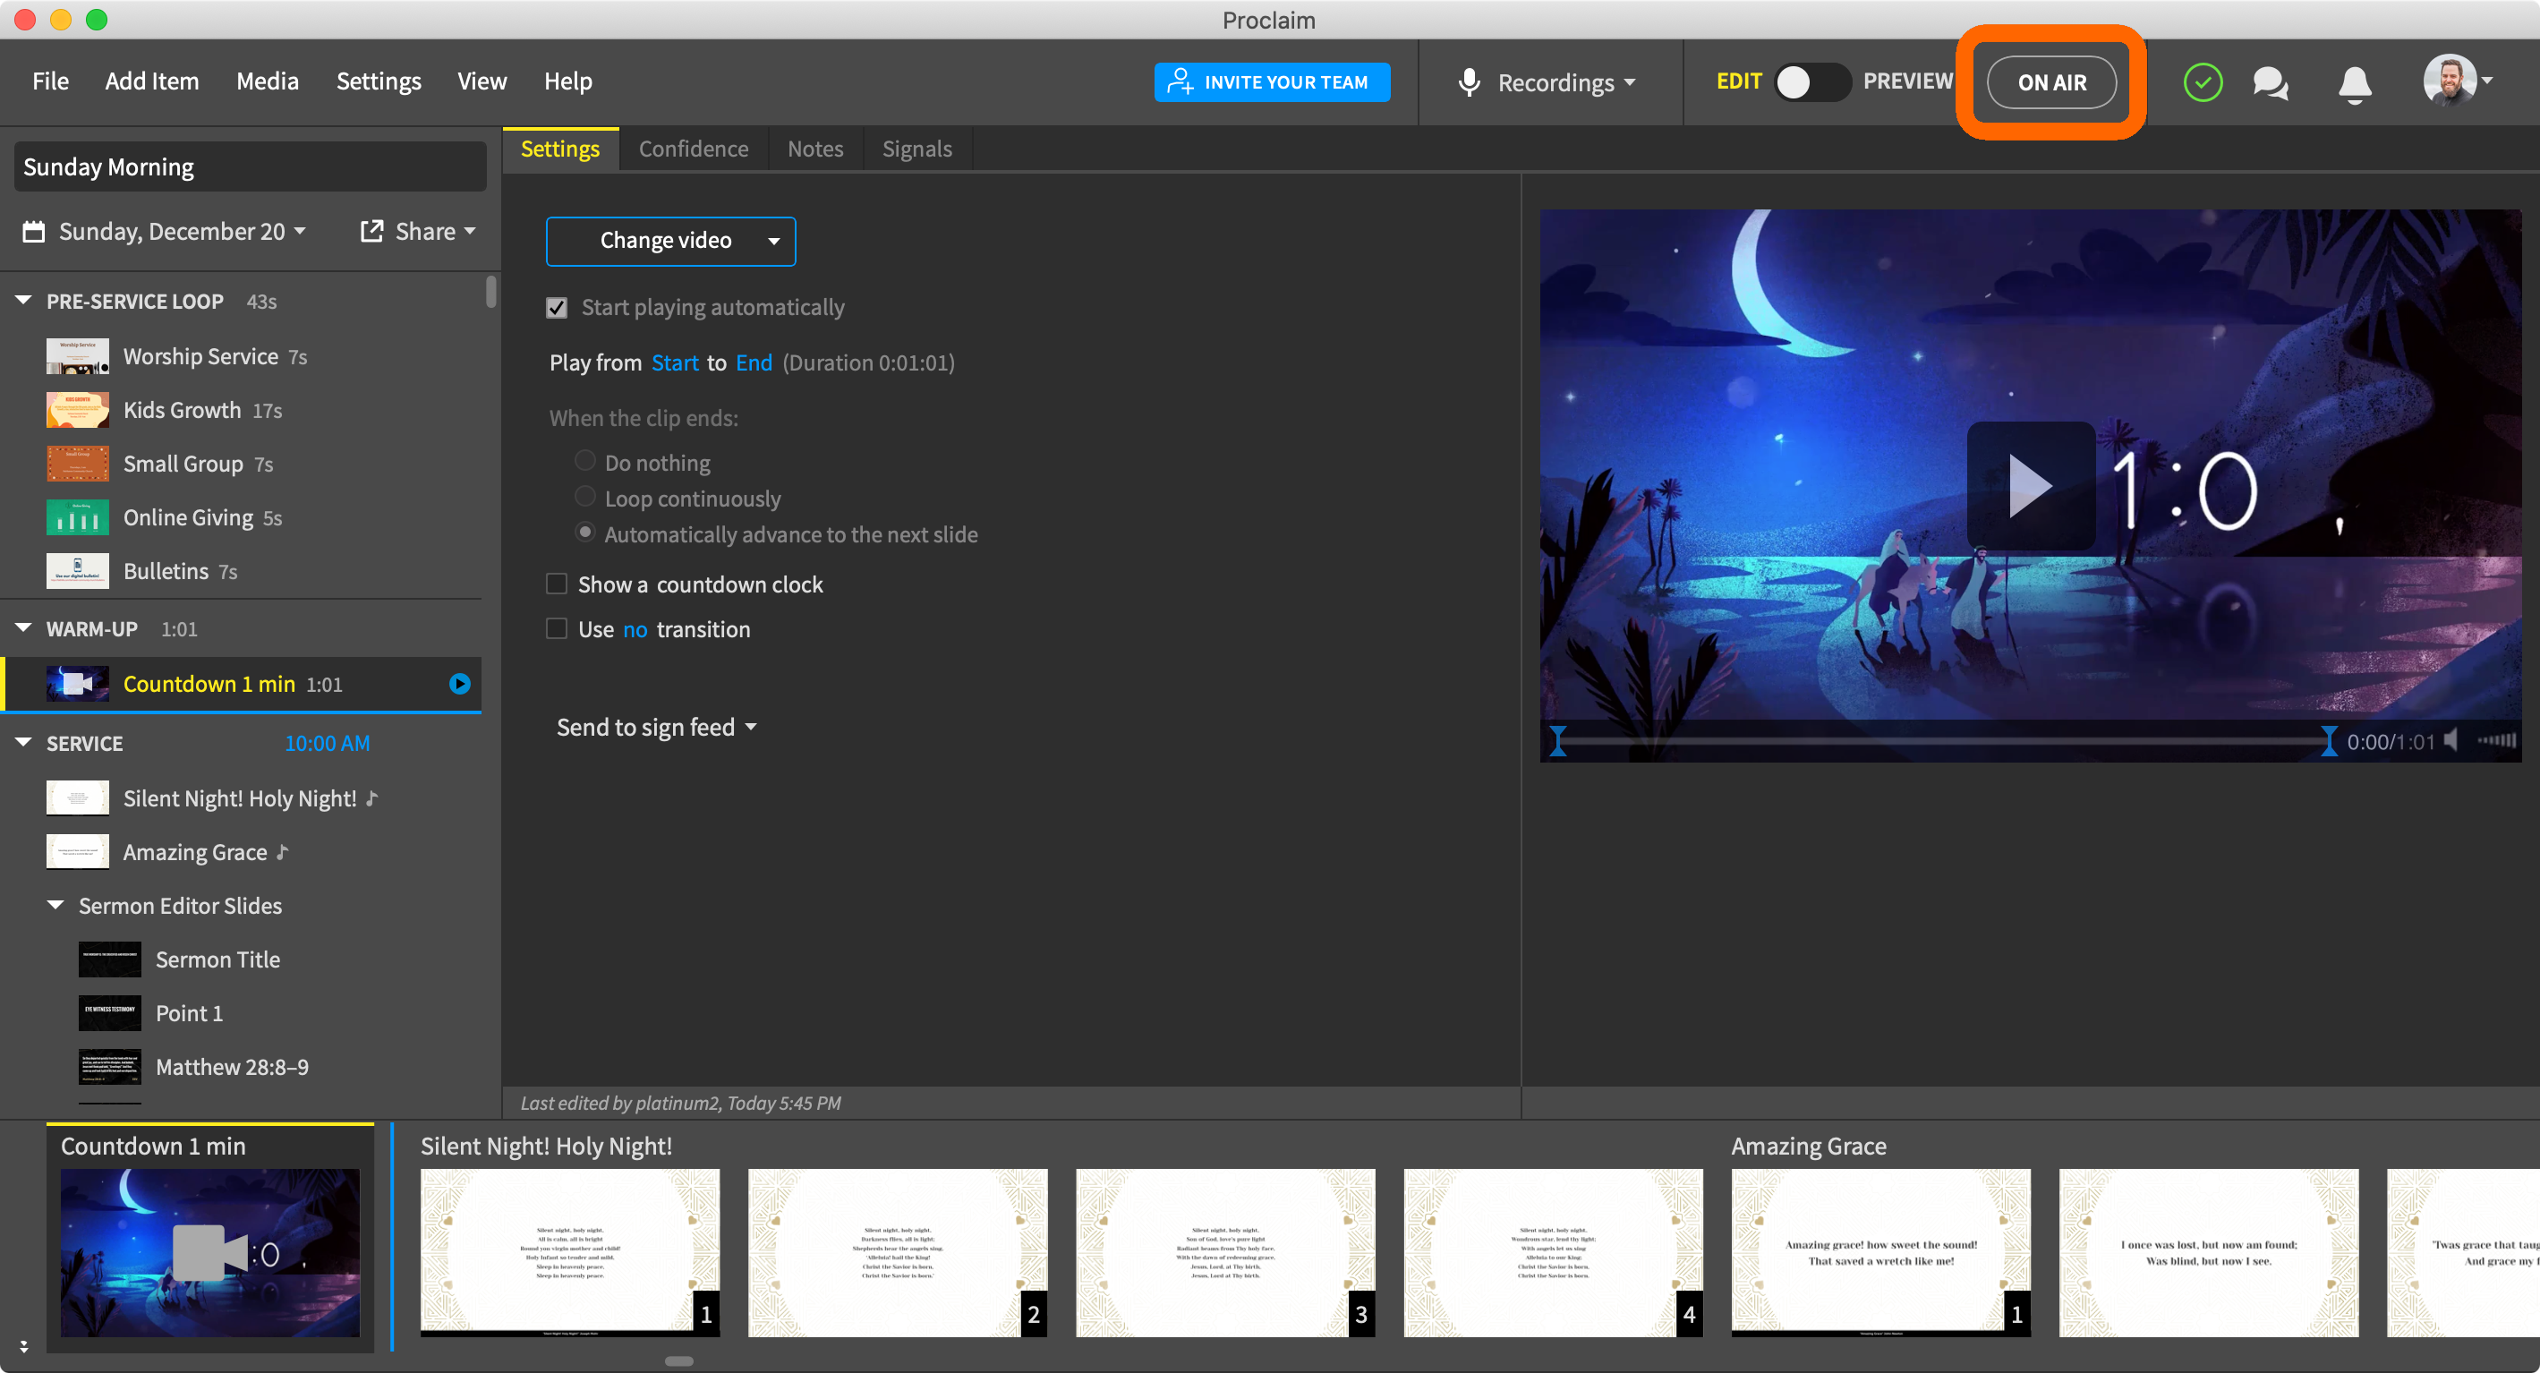Collapse the Sermon Editor Slides group
The height and width of the screenshot is (1373, 2540).
coord(56,906)
